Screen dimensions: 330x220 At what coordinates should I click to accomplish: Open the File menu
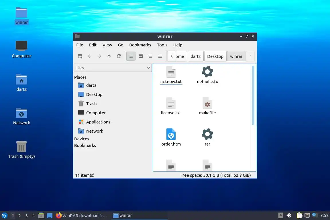(x=80, y=45)
